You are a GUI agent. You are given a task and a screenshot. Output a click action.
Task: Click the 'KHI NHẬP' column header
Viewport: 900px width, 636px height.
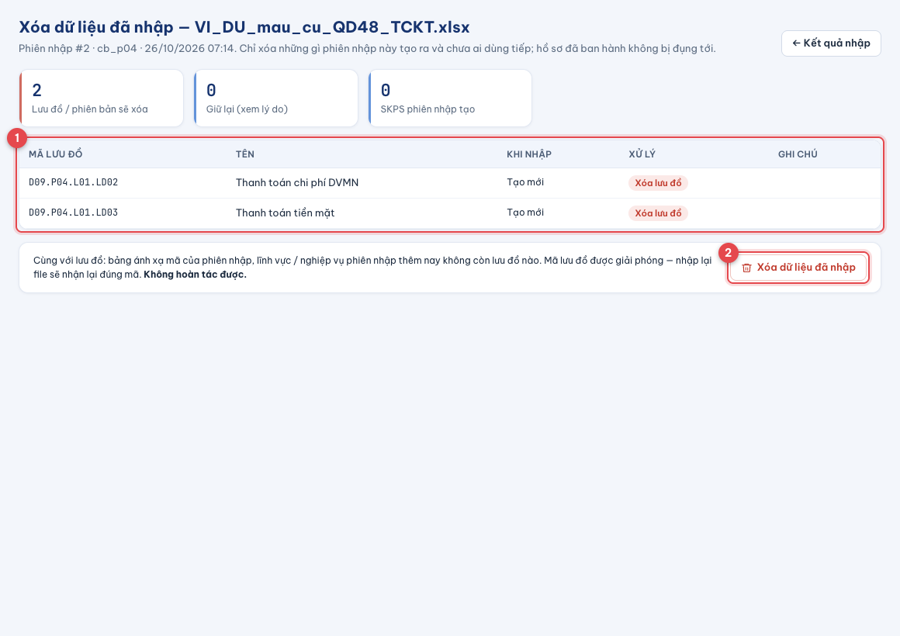click(529, 154)
